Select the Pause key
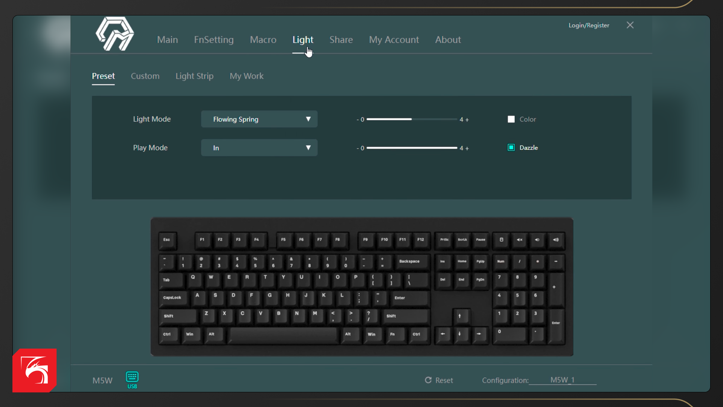Viewport: 723px width, 407px height. (480, 240)
